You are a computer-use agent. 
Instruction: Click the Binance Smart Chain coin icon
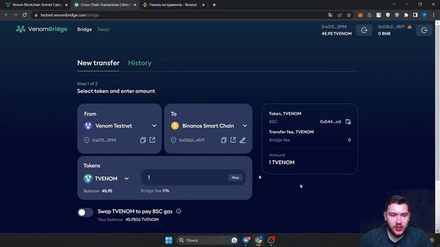[x=175, y=126]
